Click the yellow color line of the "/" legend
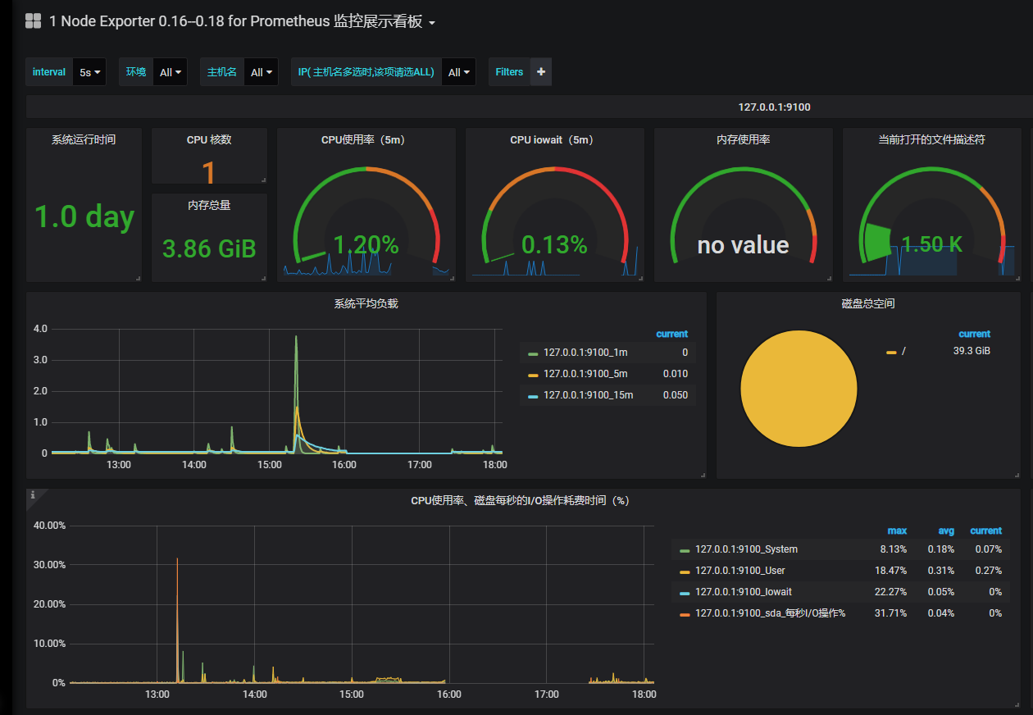The width and height of the screenshot is (1033, 715). [891, 353]
